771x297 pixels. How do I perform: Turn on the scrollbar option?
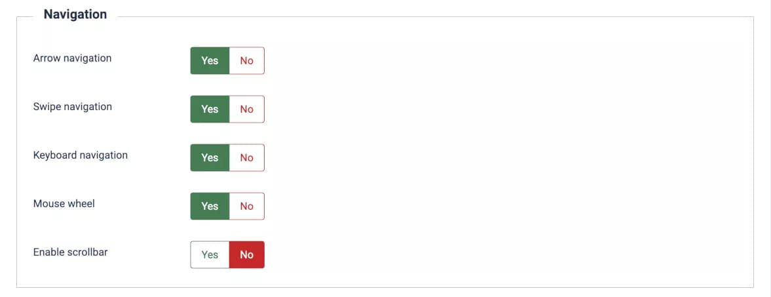pyautogui.click(x=210, y=254)
